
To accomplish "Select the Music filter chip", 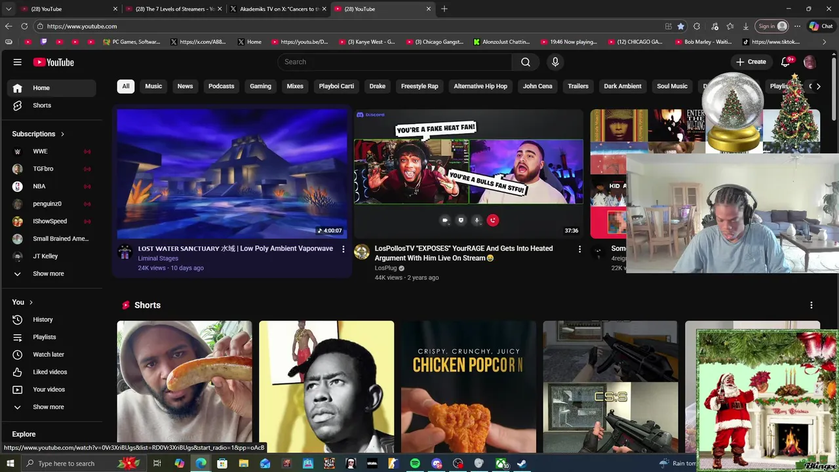I will (153, 86).
